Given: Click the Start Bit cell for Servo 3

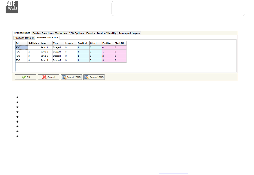Looking at the screenshot, I should coord(120,56).
